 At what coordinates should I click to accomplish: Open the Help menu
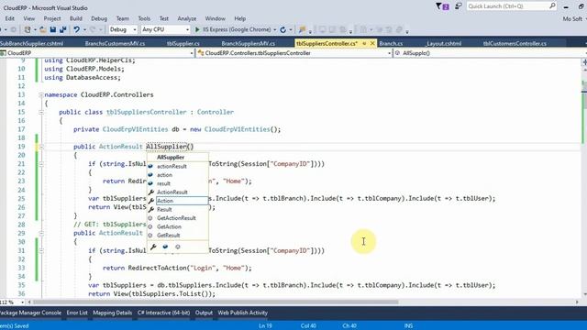(x=240, y=18)
